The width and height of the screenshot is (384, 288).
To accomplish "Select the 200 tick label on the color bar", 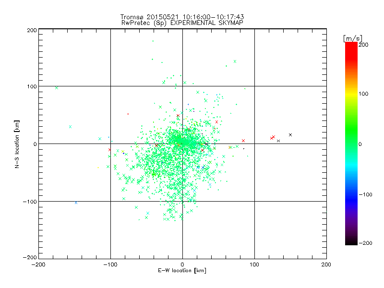I will [363, 45].
